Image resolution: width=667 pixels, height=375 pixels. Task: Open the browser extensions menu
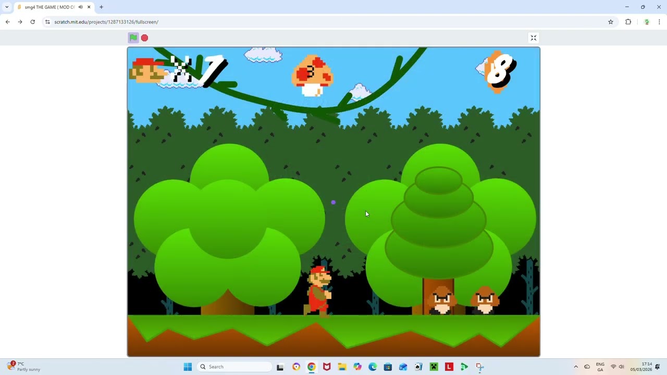click(x=628, y=22)
